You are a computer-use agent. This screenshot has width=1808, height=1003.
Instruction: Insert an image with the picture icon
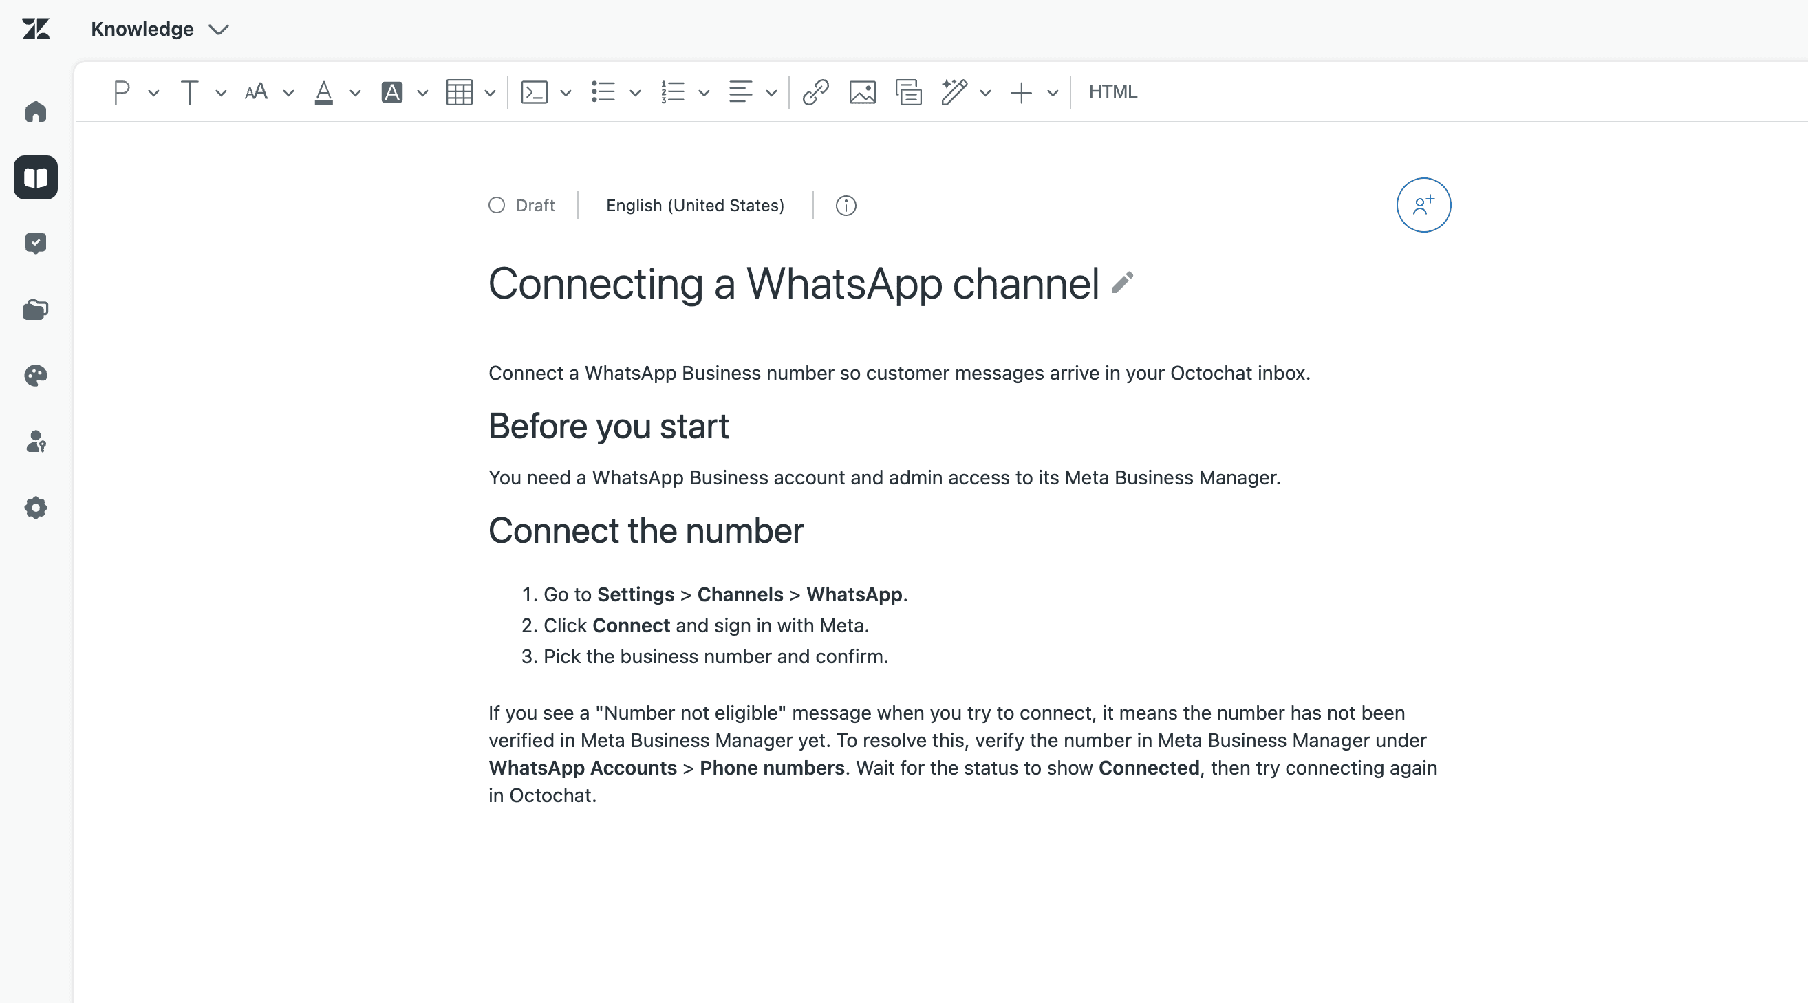pyautogui.click(x=863, y=92)
